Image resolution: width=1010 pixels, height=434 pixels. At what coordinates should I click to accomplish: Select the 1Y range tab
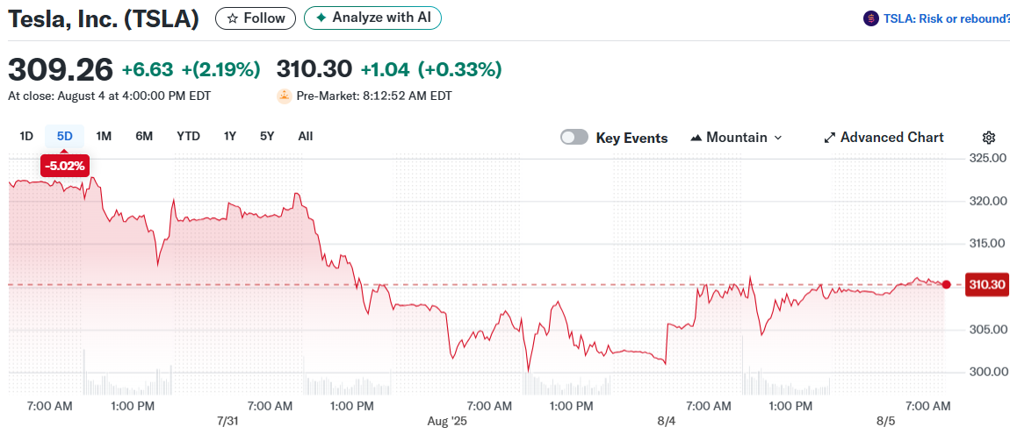coord(230,136)
